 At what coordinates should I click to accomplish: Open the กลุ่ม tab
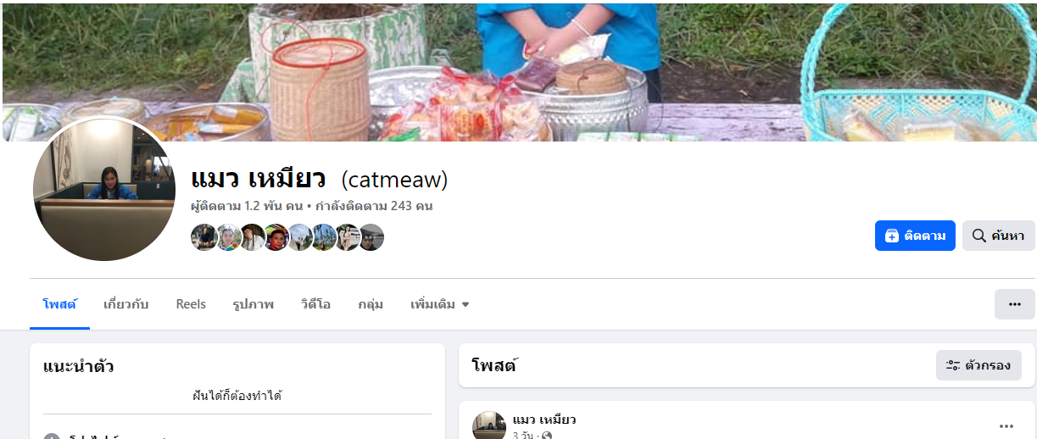(x=371, y=304)
